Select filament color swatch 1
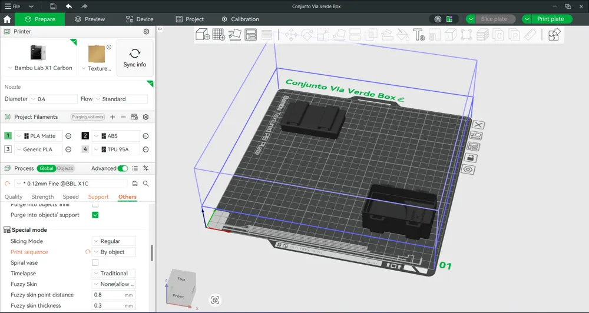589x313 pixels. (8, 136)
